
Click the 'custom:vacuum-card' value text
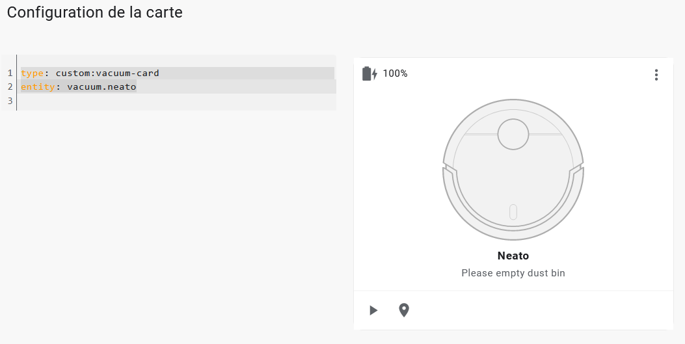pyautogui.click(x=107, y=73)
